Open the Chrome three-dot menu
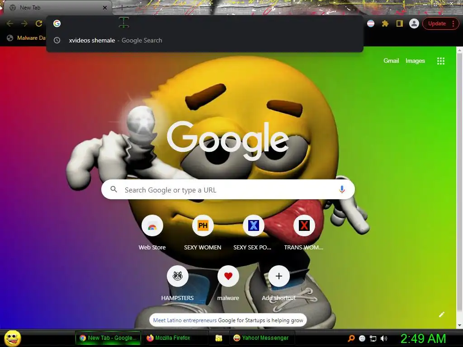463x347 pixels. [x=453, y=23]
